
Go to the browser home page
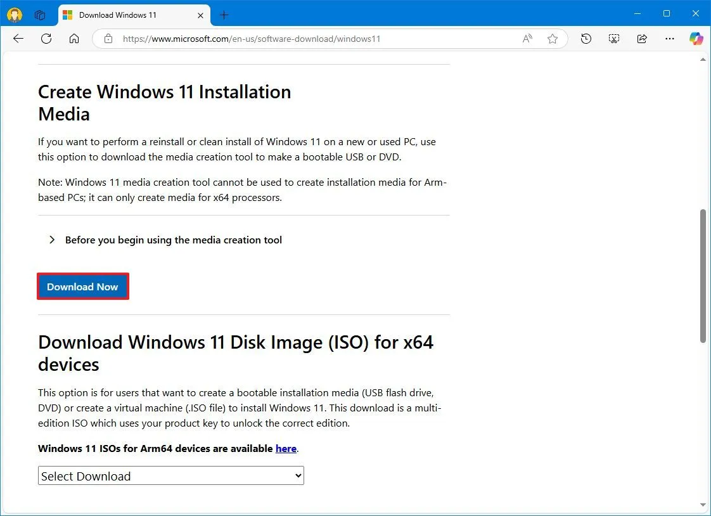click(74, 39)
